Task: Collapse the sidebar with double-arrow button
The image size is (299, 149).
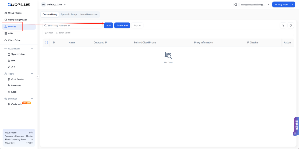Action: (38, 77)
